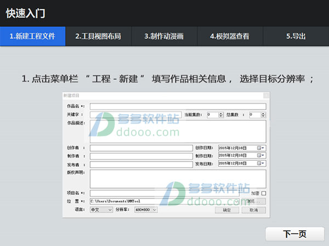Viewport: 329px width, 246px height.
Task: Focus the 关键字 keyword field
Action: 134,115
